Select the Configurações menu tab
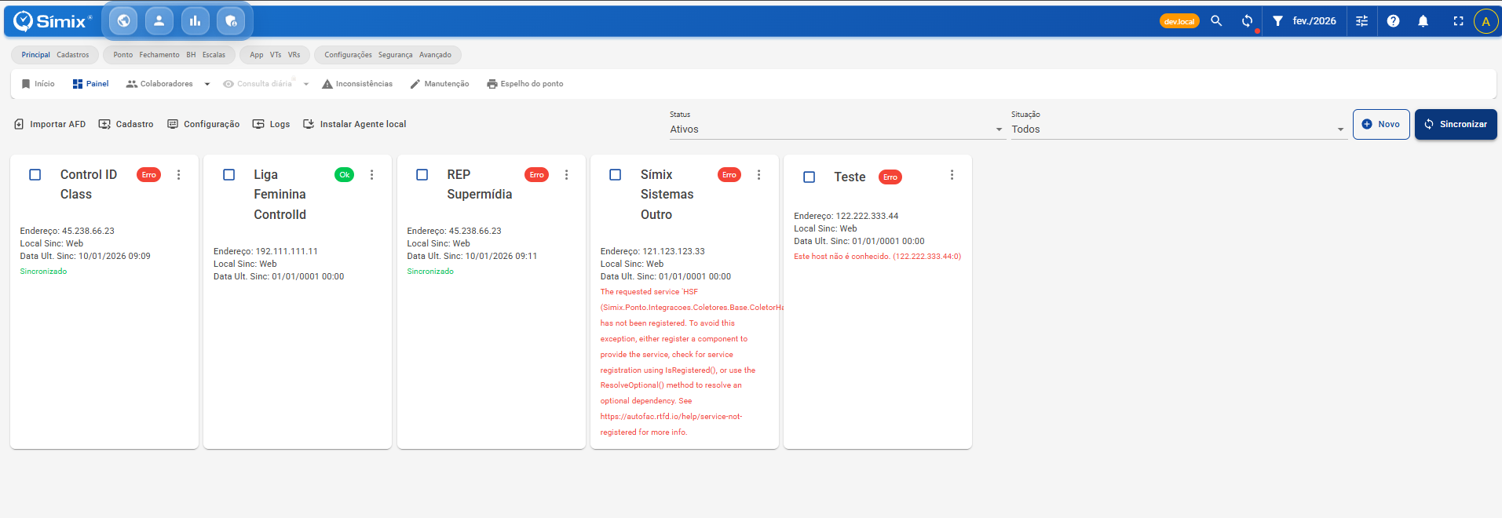 349,55
